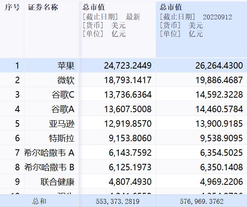This screenshot has width=247, height=207.
Task: Click value 9,153.8060 for 特斯拉
Action: coord(130,138)
